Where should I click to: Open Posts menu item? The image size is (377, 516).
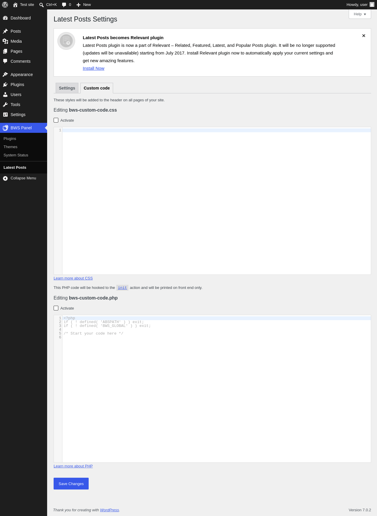click(x=24, y=31)
